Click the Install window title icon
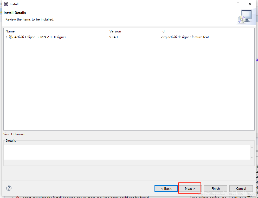 click(6, 4)
